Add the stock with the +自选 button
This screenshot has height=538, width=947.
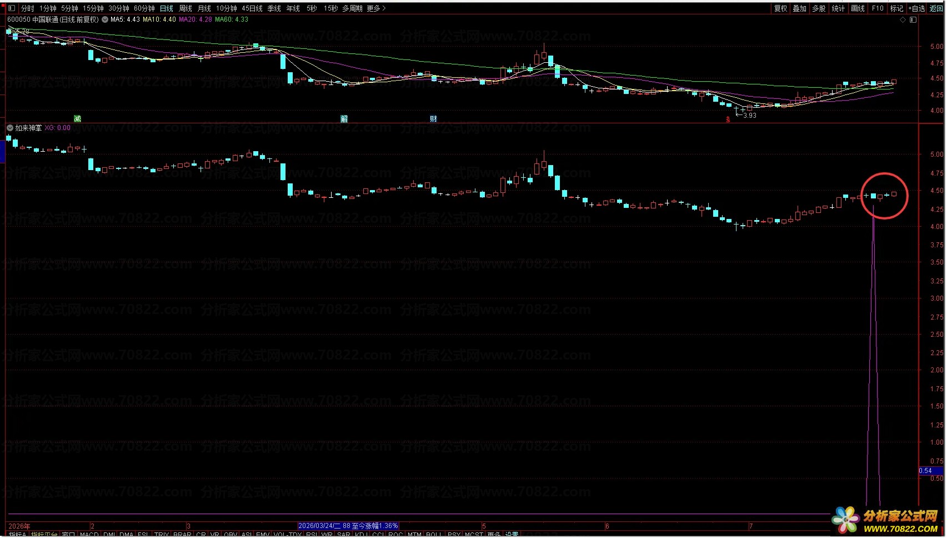coord(917,8)
